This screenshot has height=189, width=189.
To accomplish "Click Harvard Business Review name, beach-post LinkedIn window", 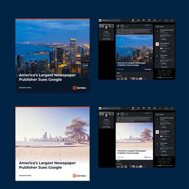I will click(167, 118).
